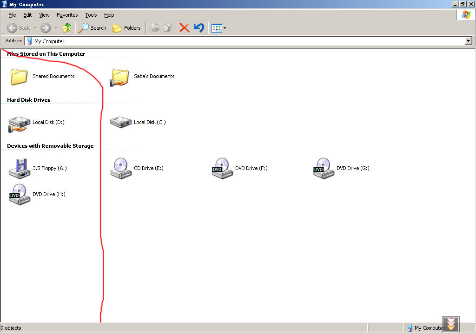The width and height of the screenshot is (476, 334).
Task: Open the Search pane
Action: click(x=93, y=28)
